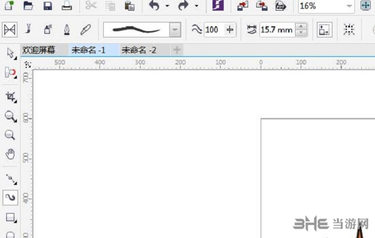Click the purple search content icon
This screenshot has width=375, height=238.
pos(218,5)
